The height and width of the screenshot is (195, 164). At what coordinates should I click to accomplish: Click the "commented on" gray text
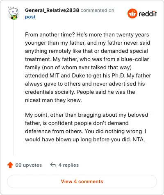[x=97, y=10]
